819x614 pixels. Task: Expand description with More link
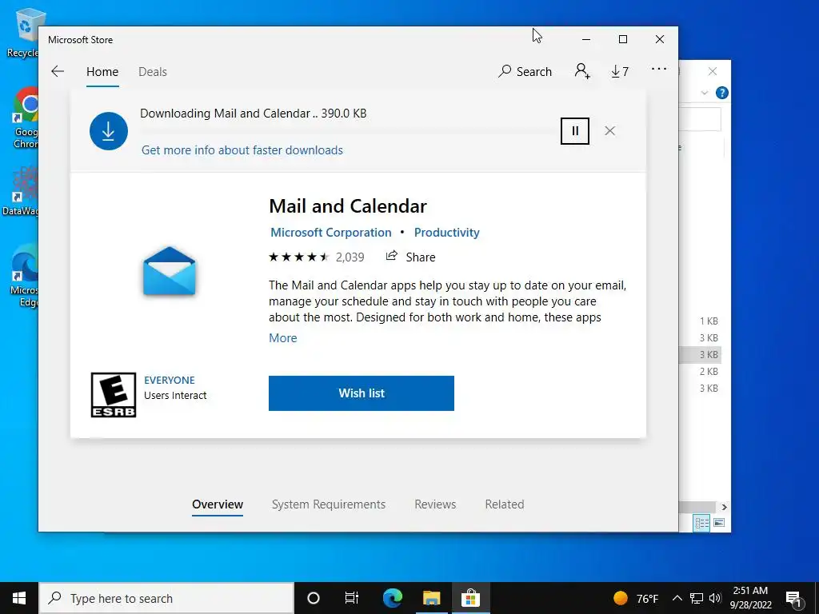[283, 338]
